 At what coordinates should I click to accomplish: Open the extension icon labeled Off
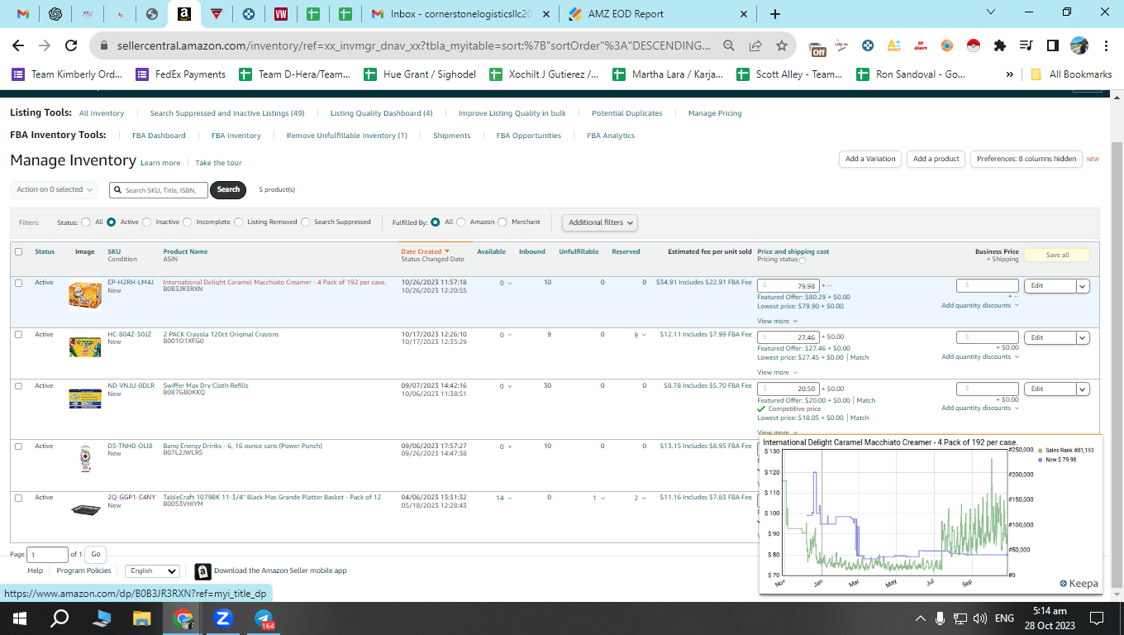817,47
